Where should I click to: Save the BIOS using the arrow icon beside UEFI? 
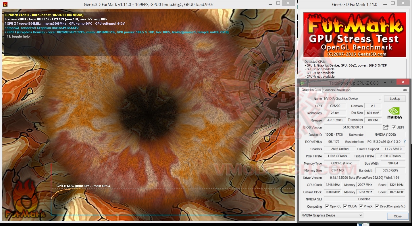386,127
